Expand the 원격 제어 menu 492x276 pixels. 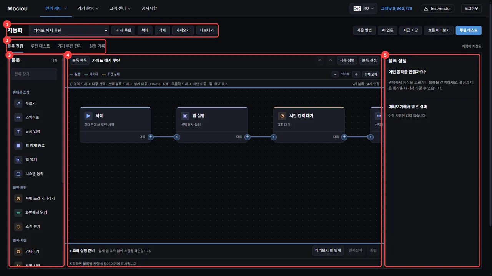(56, 8)
